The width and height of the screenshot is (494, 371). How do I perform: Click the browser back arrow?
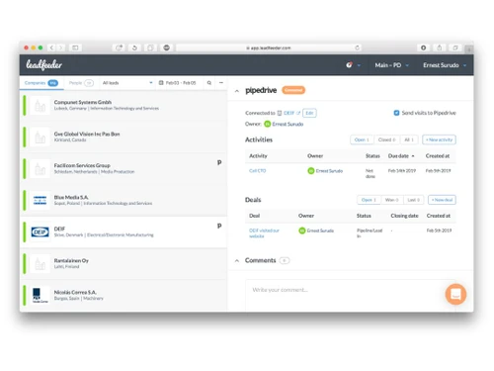[x=51, y=47]
